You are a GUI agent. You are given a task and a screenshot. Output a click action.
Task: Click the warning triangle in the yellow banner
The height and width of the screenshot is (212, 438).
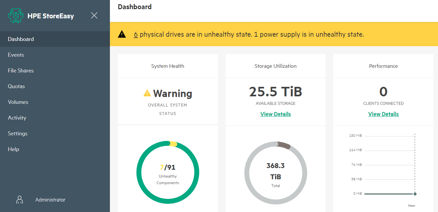coord(122,34)
